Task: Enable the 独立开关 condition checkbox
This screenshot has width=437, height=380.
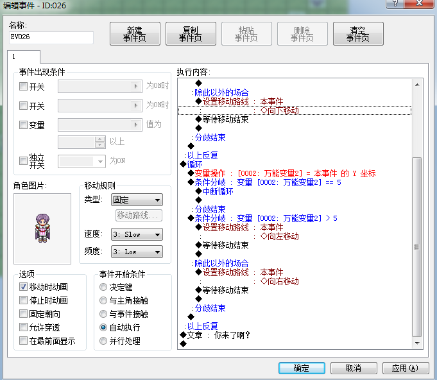Action: [x=23, y=161]
